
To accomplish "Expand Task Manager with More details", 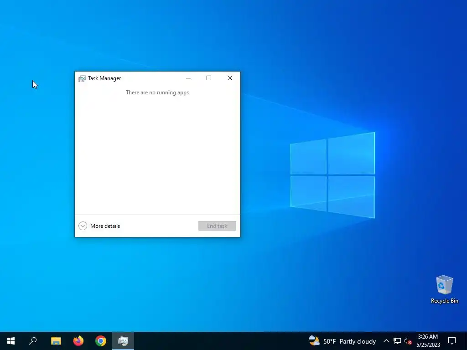I will coord(99,226).
